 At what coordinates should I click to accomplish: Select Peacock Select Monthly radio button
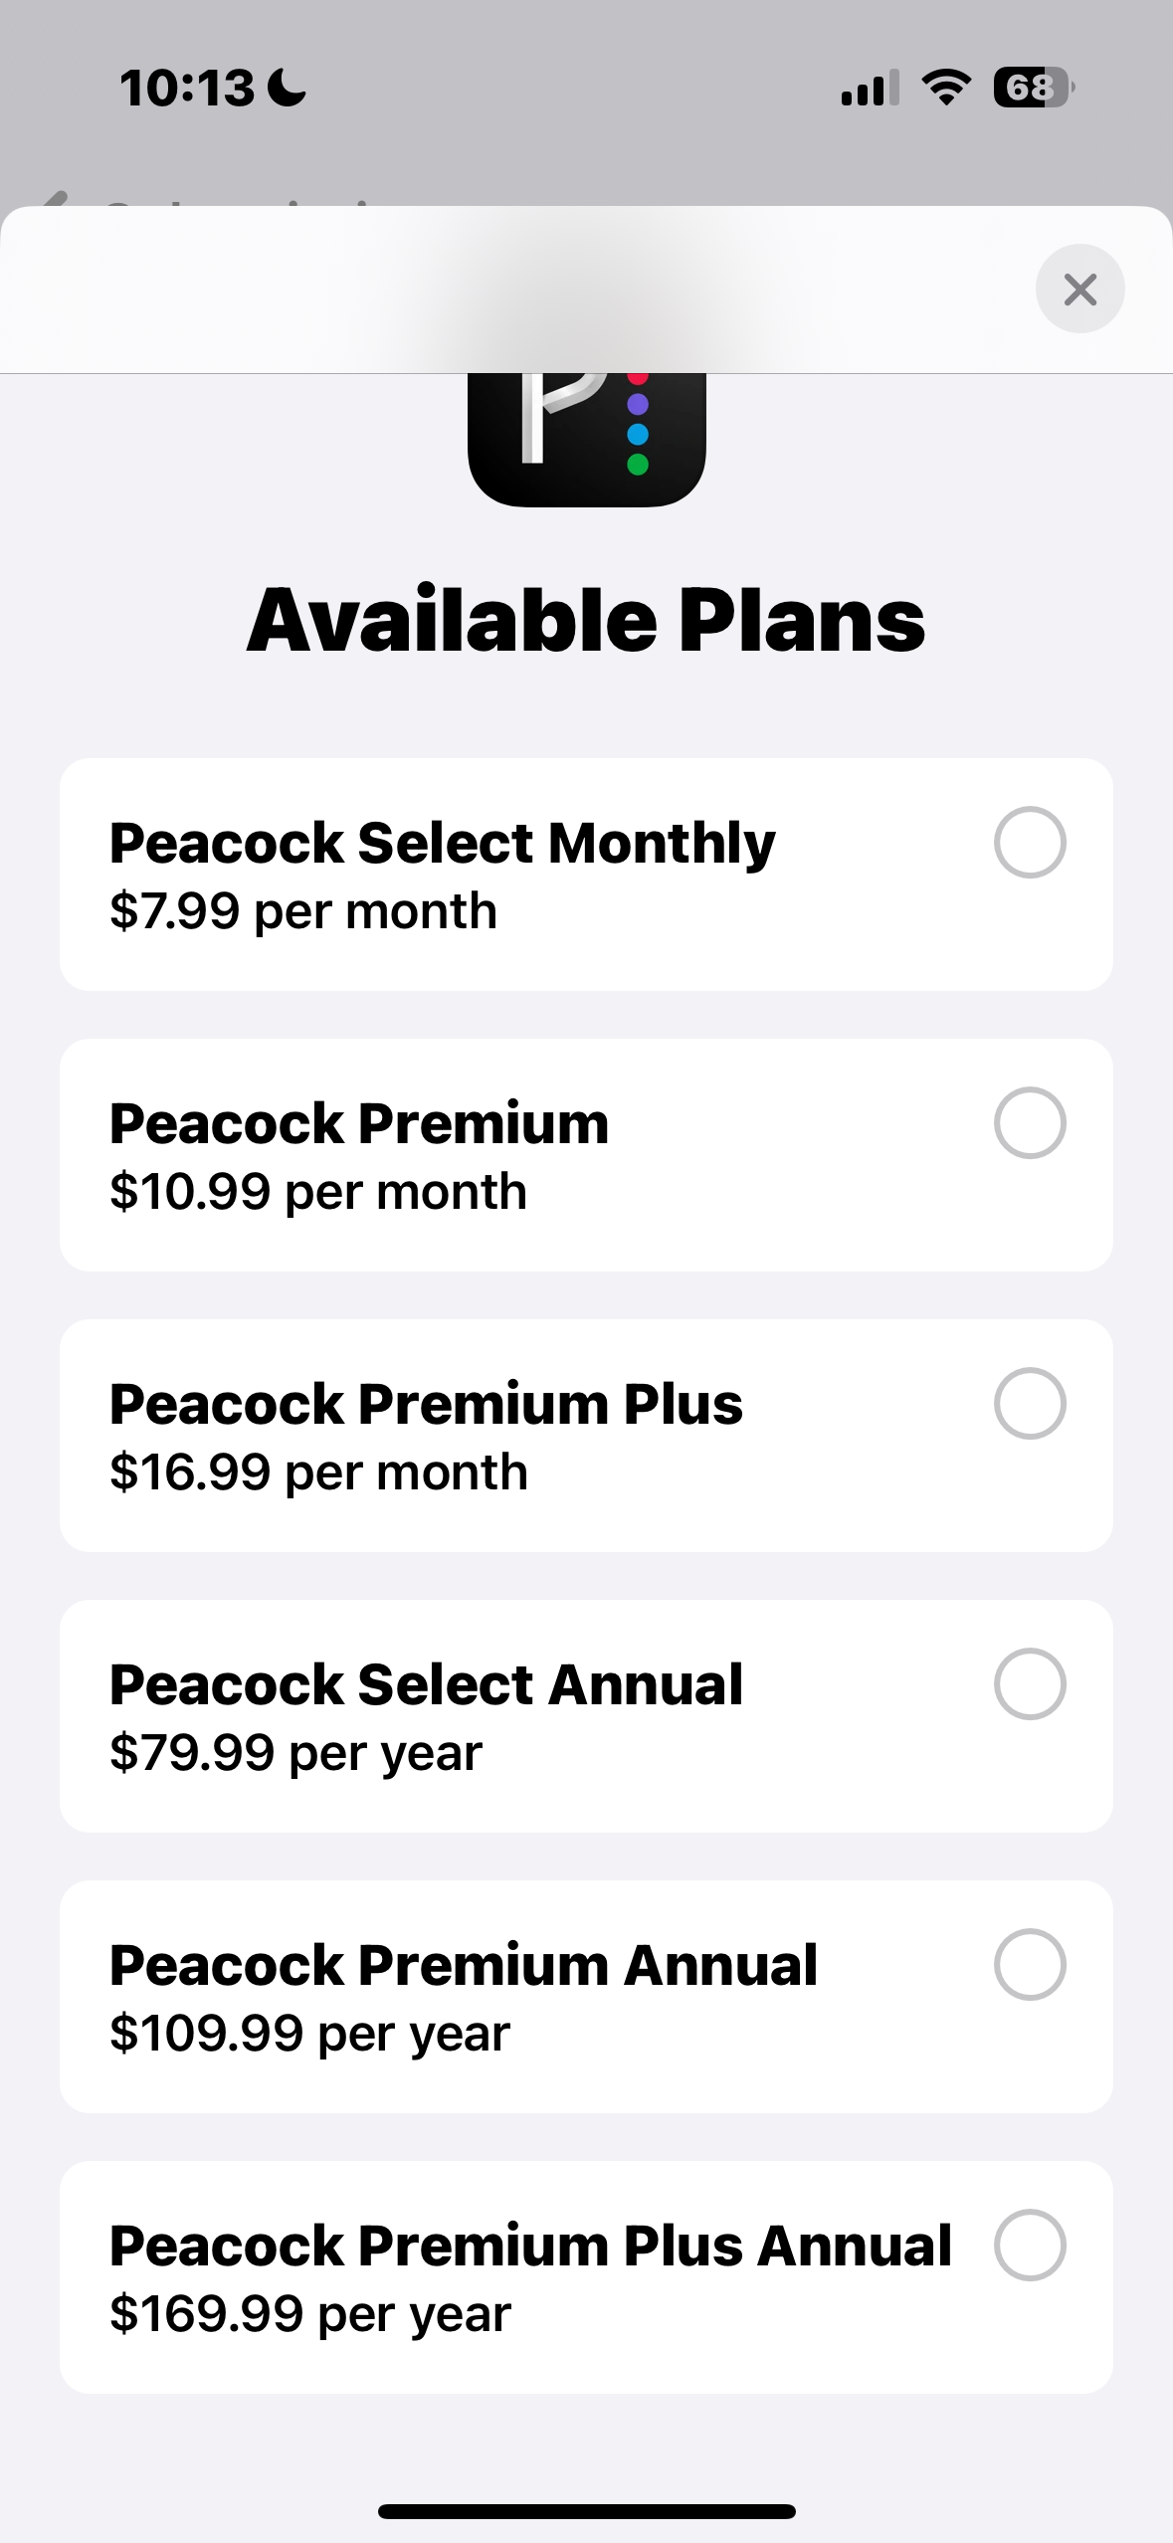[1030, 843]
